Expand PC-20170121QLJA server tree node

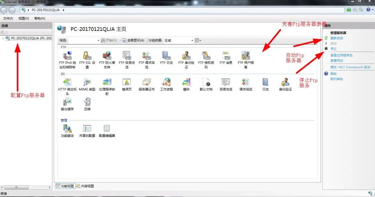click(3, 38)
